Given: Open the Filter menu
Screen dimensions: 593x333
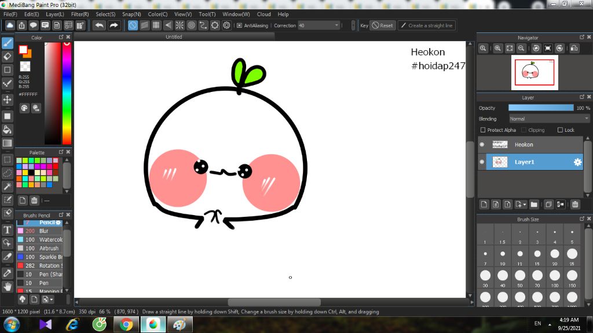Looking at the screenshot, I should coord(80,14).
